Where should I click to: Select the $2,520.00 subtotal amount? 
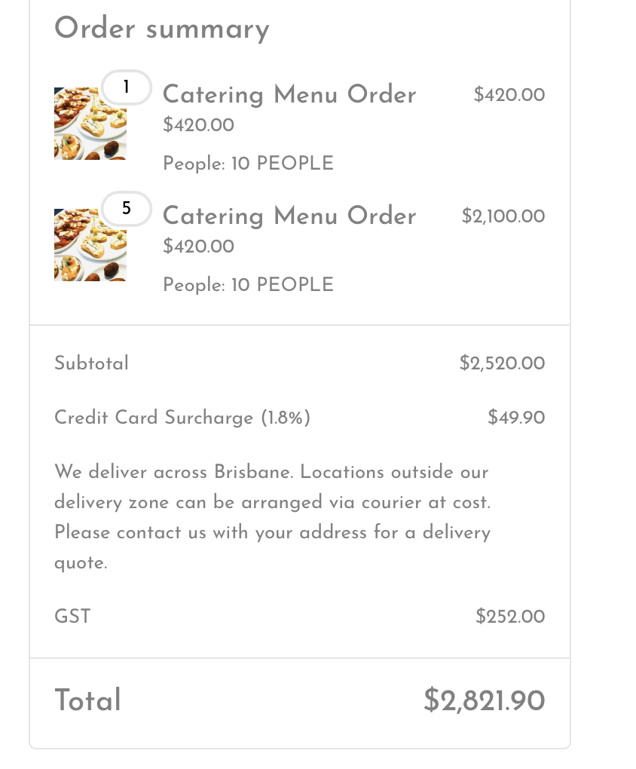(x=502, y=363)
